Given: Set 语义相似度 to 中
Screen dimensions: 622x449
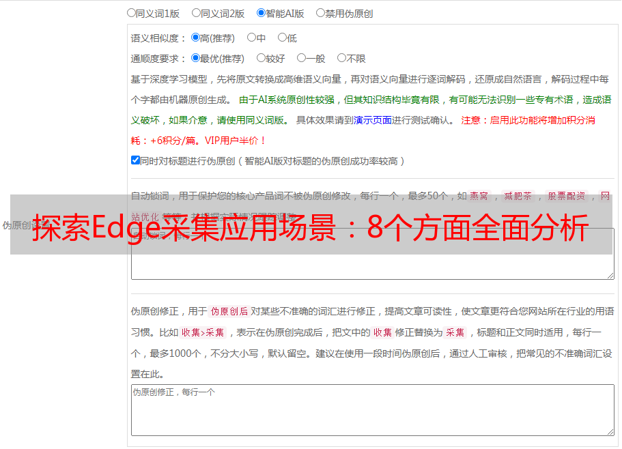Looking at the screenshot, I should point(251,38).
